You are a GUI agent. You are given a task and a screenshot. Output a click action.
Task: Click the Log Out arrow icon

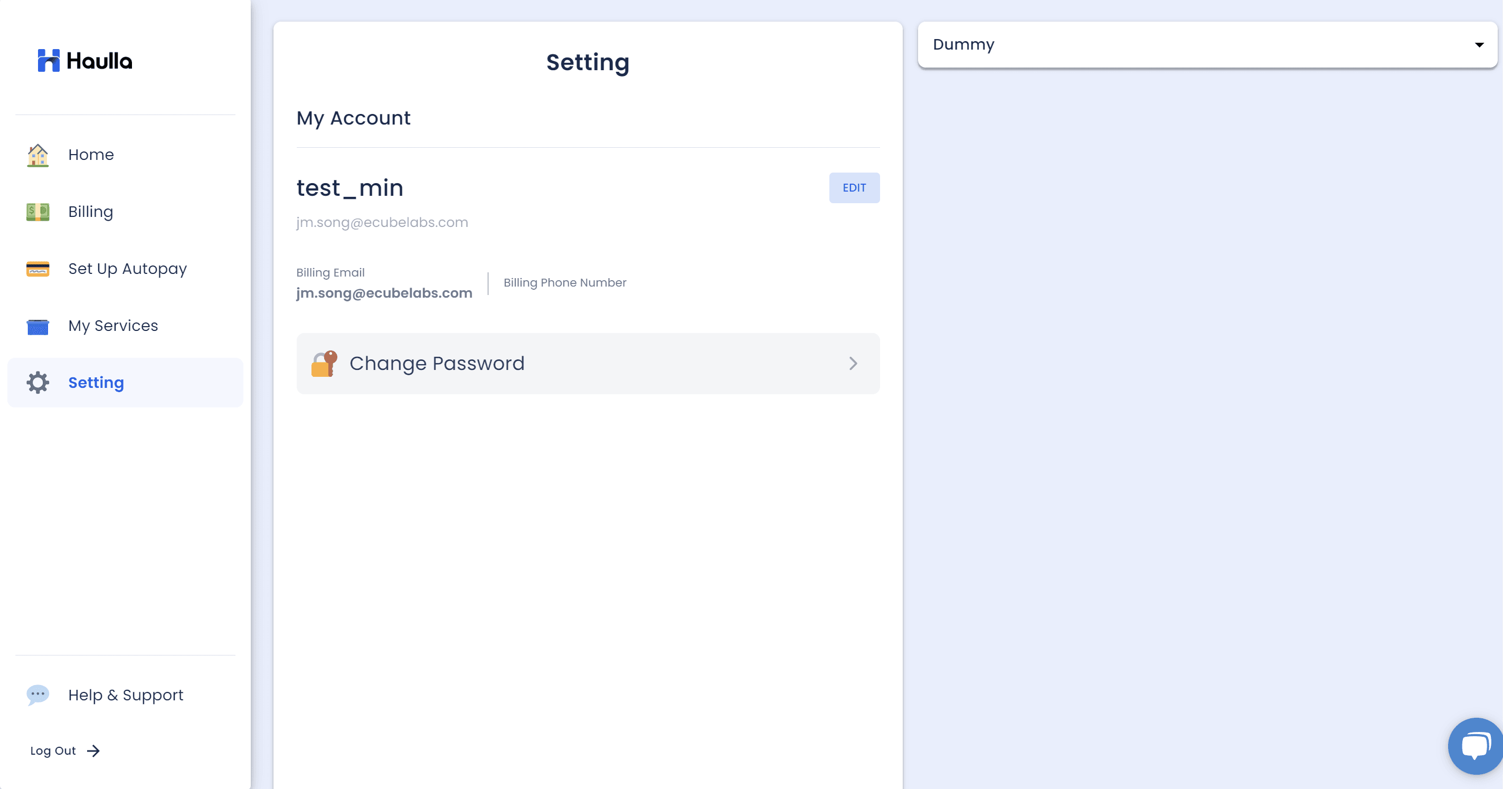click(x=93, y=750)
